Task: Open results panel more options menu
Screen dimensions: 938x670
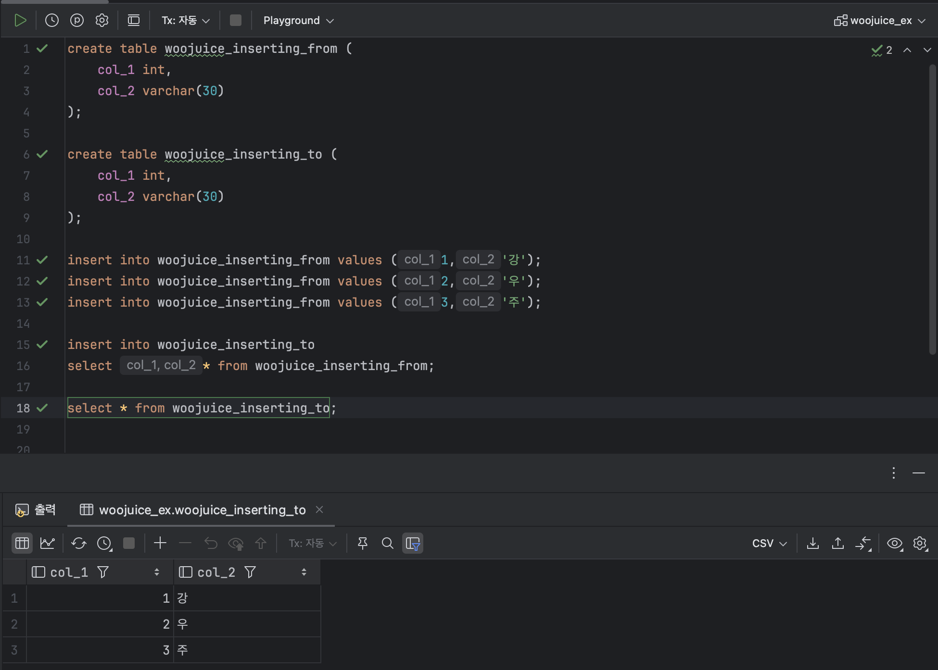Action: click(x=894, y=473)
